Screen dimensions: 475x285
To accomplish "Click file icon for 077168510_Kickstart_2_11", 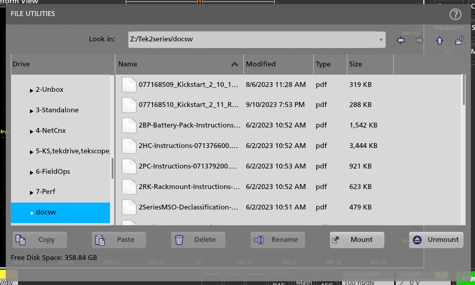I will (129, 105).
